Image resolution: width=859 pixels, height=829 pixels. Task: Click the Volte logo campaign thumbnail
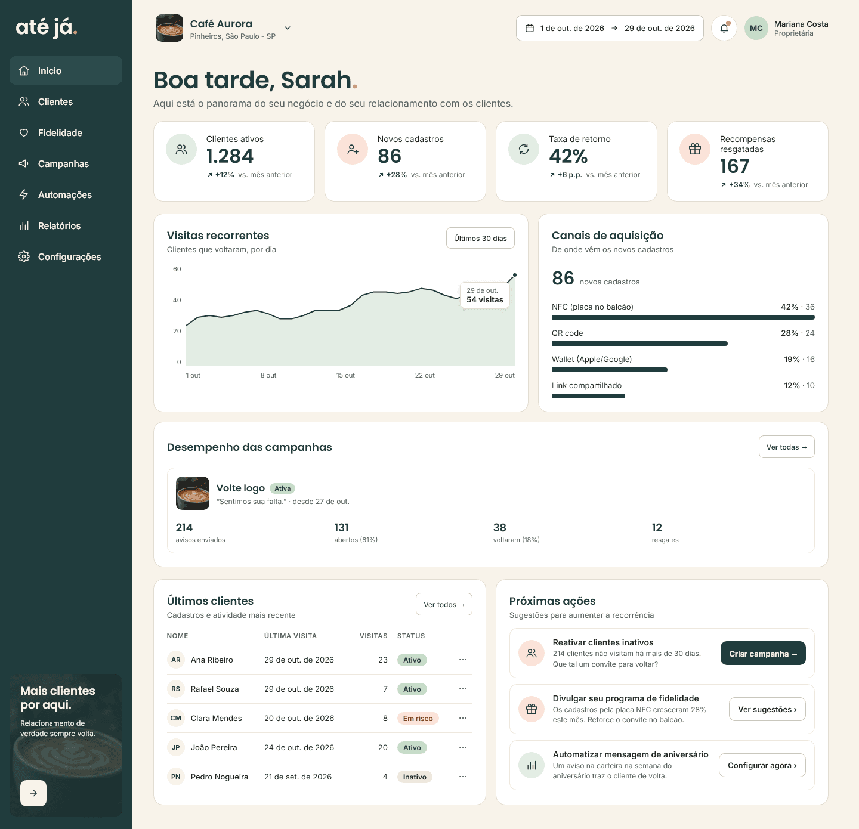click(193, 493)
